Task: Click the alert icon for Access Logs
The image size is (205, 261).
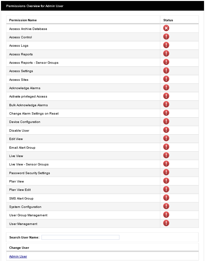Action: [166, 45]
